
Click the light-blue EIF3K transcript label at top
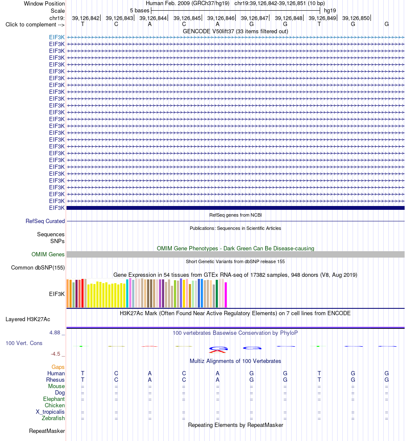(57, 37)
